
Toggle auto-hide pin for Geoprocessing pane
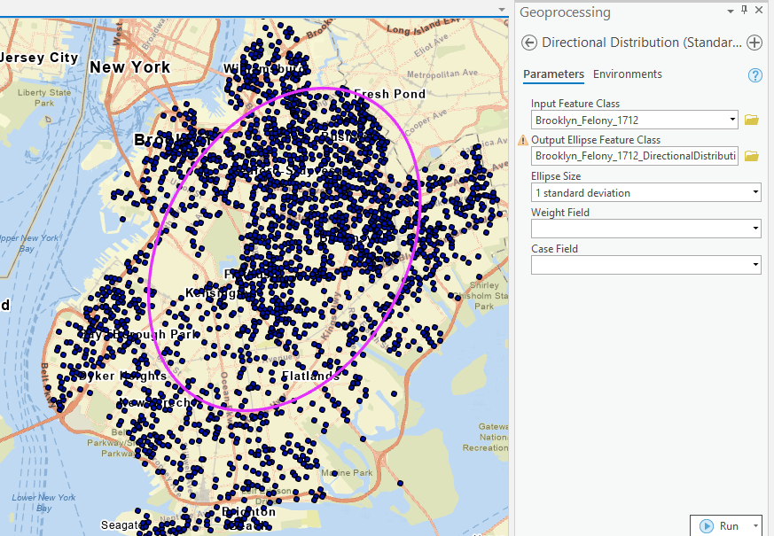click(x=744, y=11)
